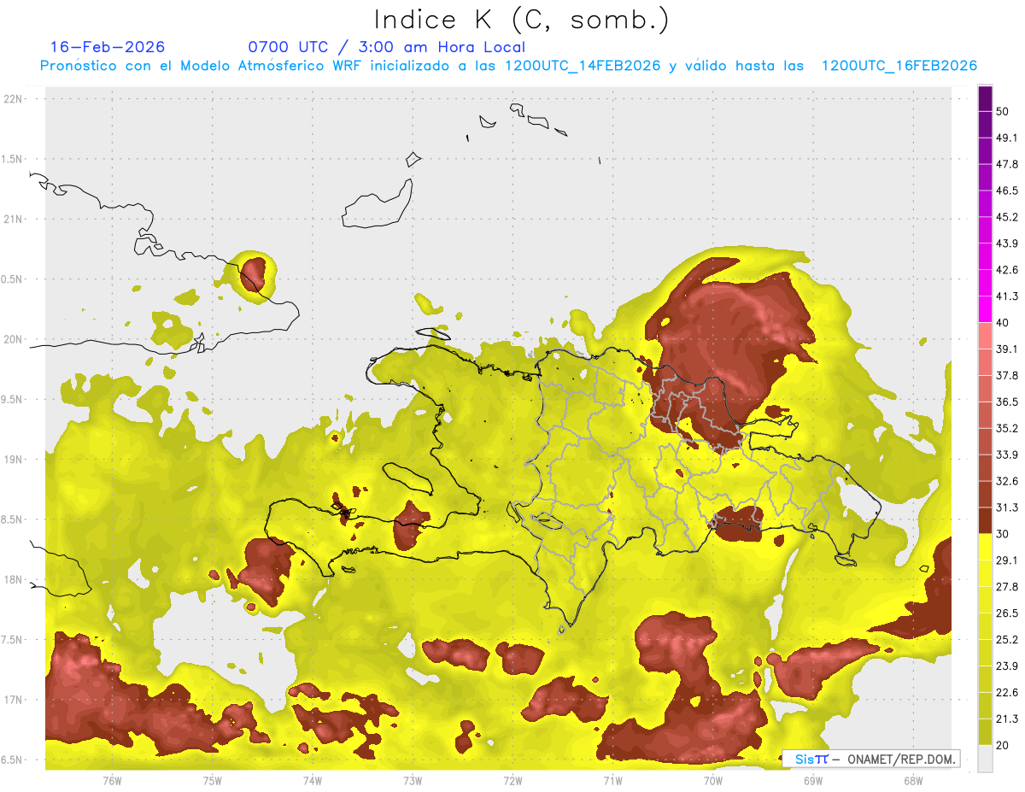
Task: Click the legend value '40'
Action: (x=1003, y=323)
